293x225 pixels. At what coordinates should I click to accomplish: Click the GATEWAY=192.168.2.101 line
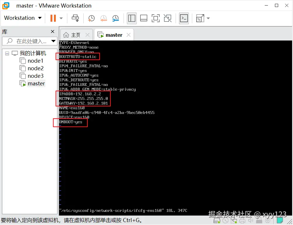tap(84, 103)
